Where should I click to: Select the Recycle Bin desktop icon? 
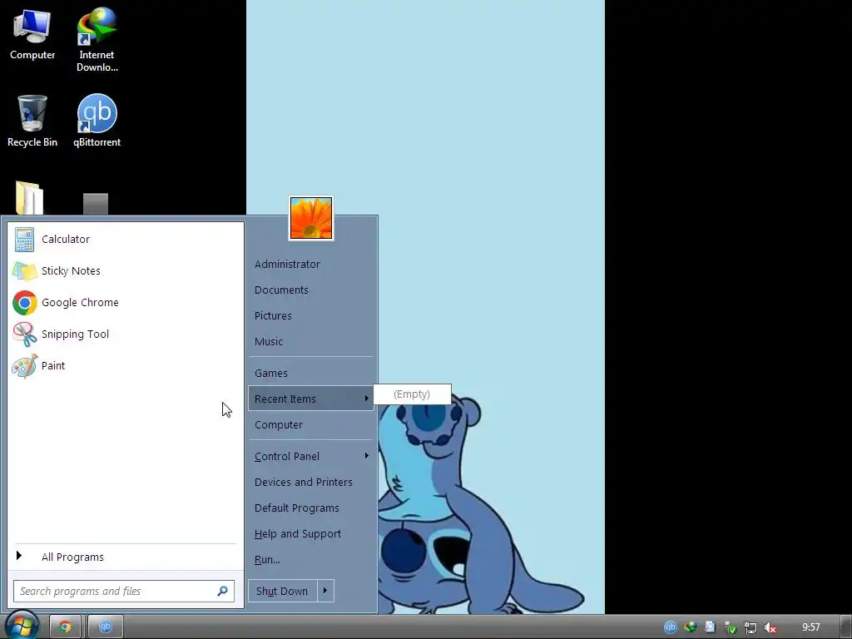(32, 121)
